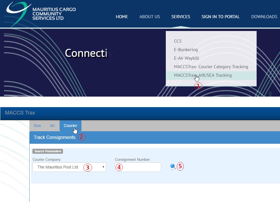Click the Track Consignments panel header

pyautogui.click(x=55, y=138)
